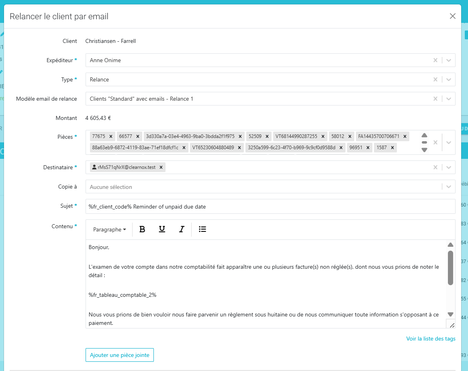Open the Expéditeur dropdown
Viewport: 468px width, 371px height.
tap(448, 60)
